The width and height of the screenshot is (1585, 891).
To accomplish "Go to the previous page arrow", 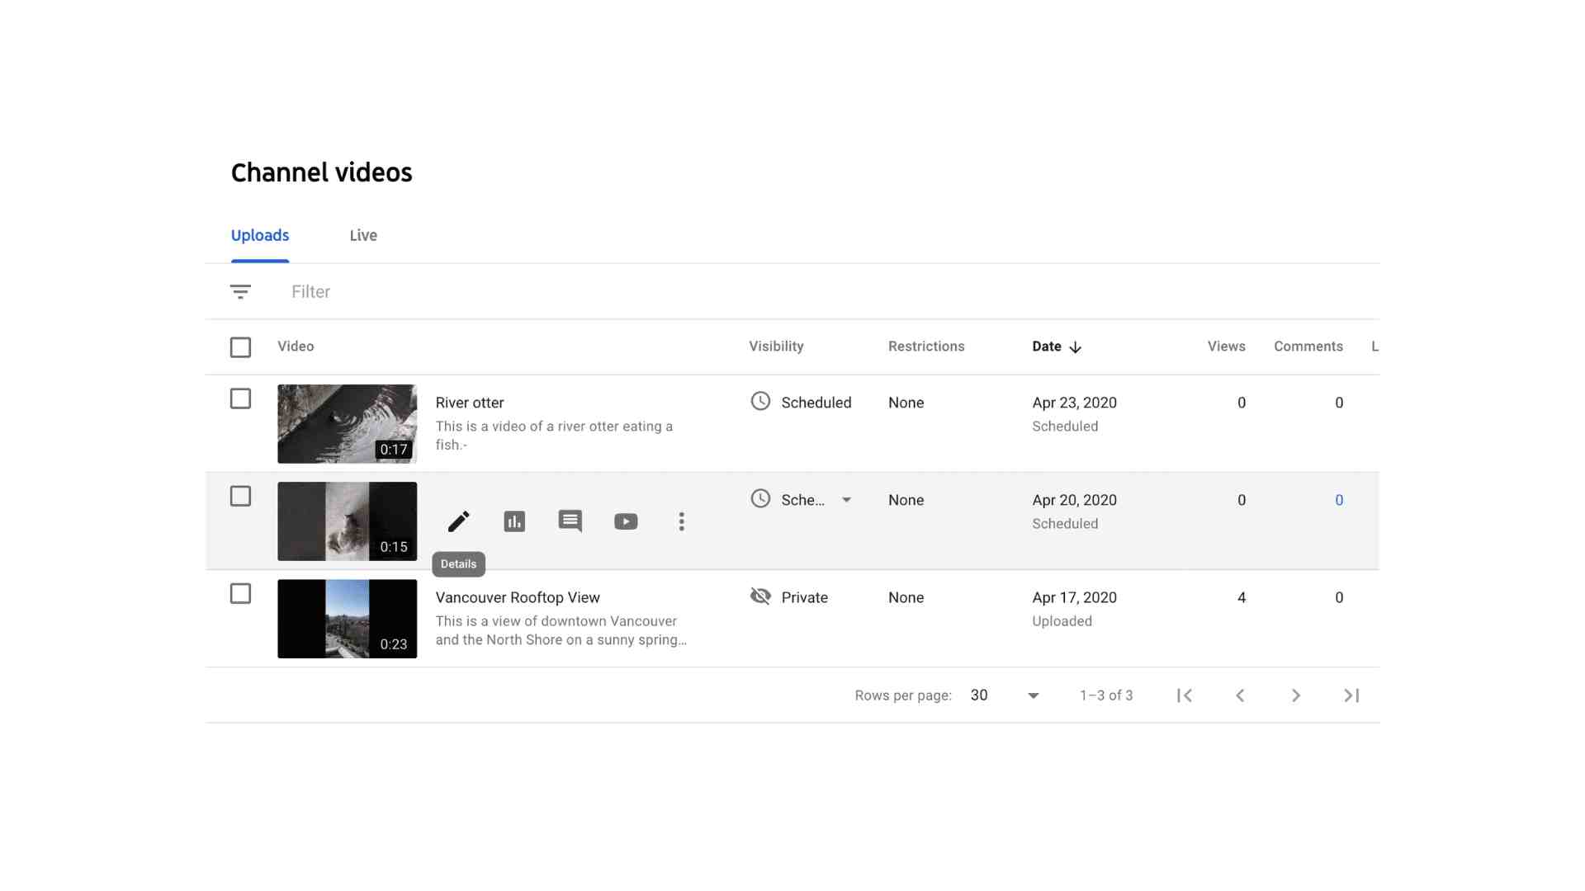I will [x=1240, y=695].
